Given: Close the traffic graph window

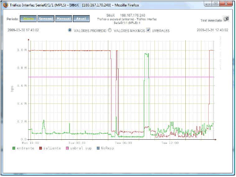Looking at the screenshot, I should [226, 3].
